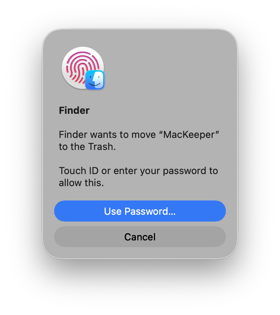Click the "MacKeeper" app name in message
The height and width of the screenshot is (315, 280).
[189, 135]
